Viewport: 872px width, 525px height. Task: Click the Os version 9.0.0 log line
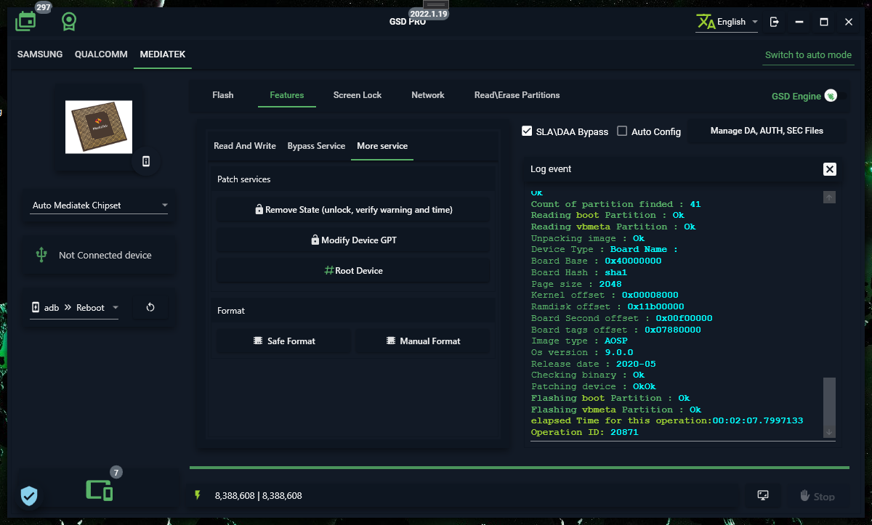[x=581, y=353]
